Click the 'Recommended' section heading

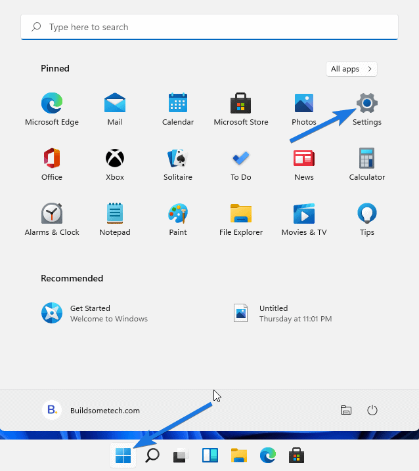(72, 278)
